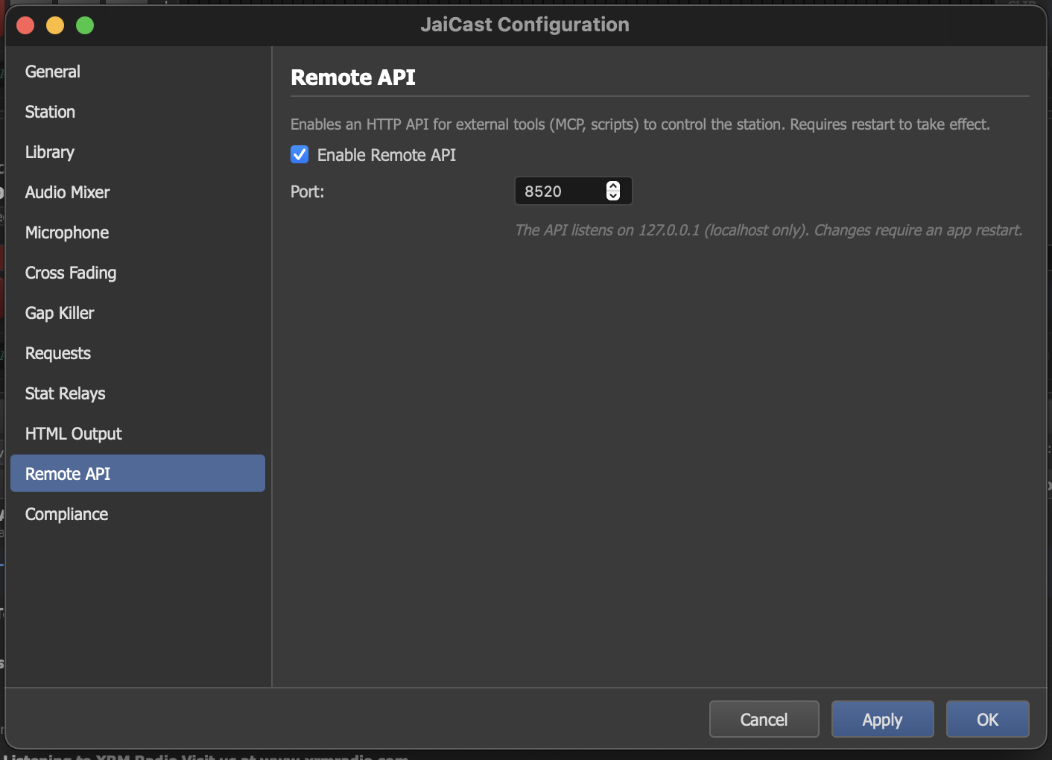The width and height of the screenshot is (1052, 760).
Task: Uncheck Enable Remote API checkbox
Action: [x=300, y=154]
